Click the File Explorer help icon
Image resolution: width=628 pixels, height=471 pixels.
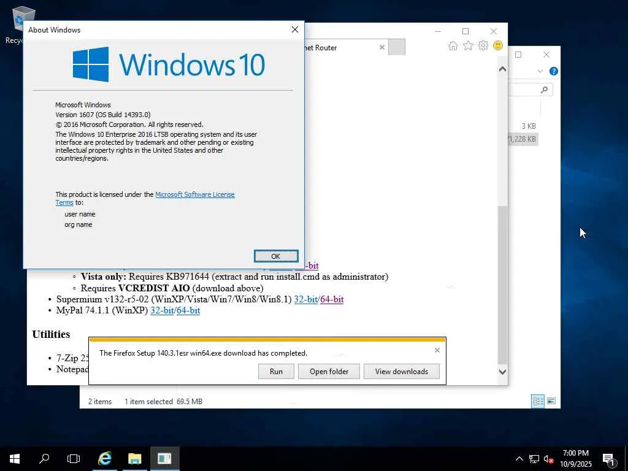[554, 71]
